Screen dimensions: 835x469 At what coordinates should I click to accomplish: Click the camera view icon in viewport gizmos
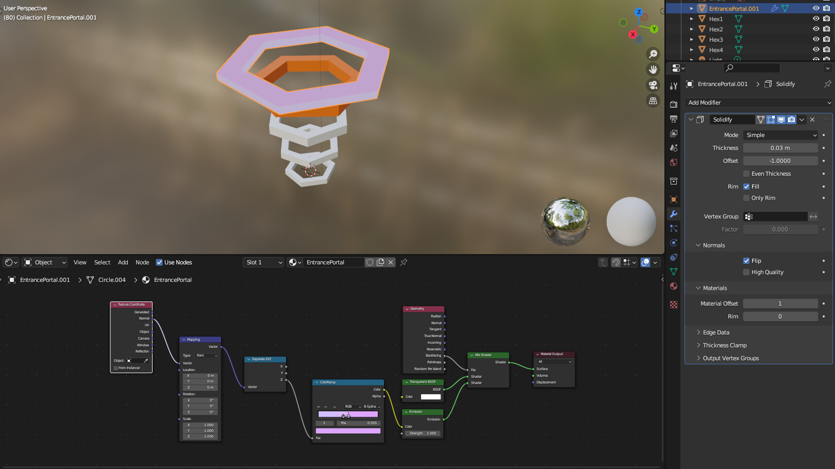pyautogui.click(x=653, y=85)
